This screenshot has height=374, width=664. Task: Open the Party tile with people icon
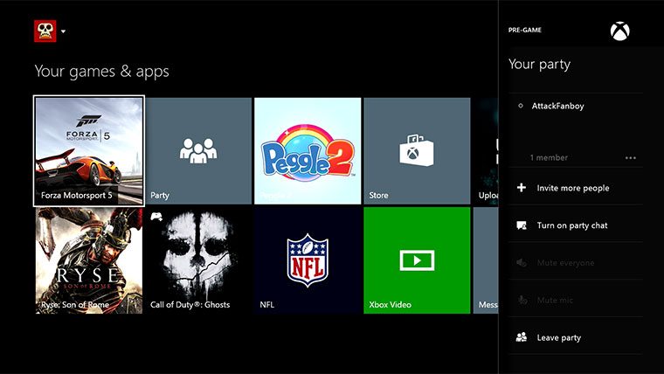tap(198, 151)
